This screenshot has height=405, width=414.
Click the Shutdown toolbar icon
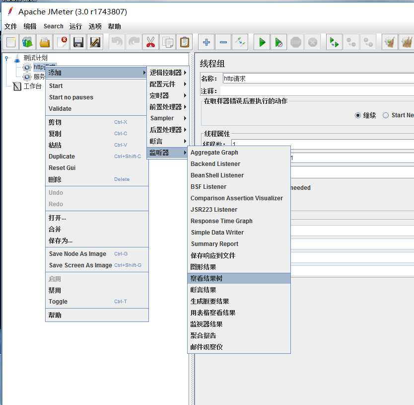point(313,42)
